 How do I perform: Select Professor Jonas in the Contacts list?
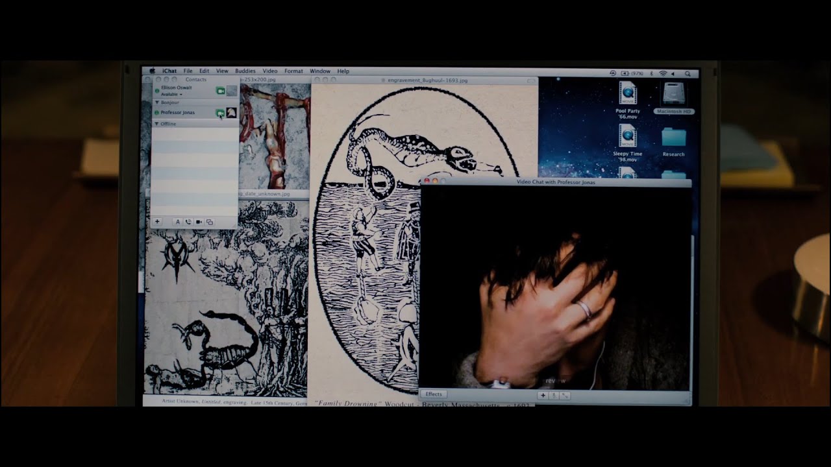195,113
